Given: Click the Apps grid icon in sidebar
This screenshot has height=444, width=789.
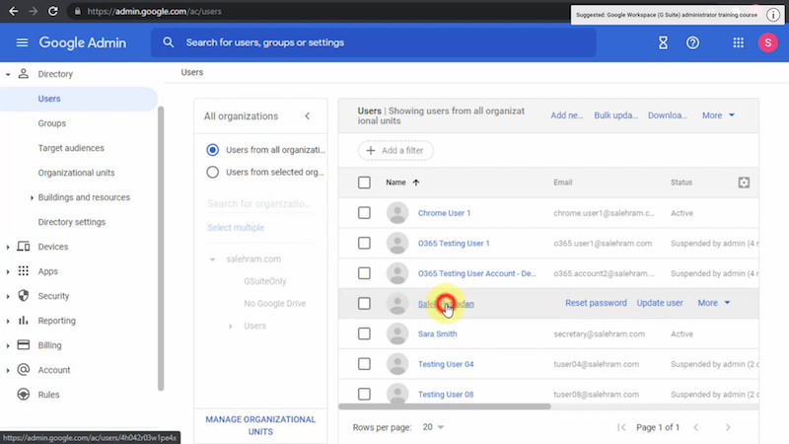Looking at the screenshot, I should (x=23, y=270).
